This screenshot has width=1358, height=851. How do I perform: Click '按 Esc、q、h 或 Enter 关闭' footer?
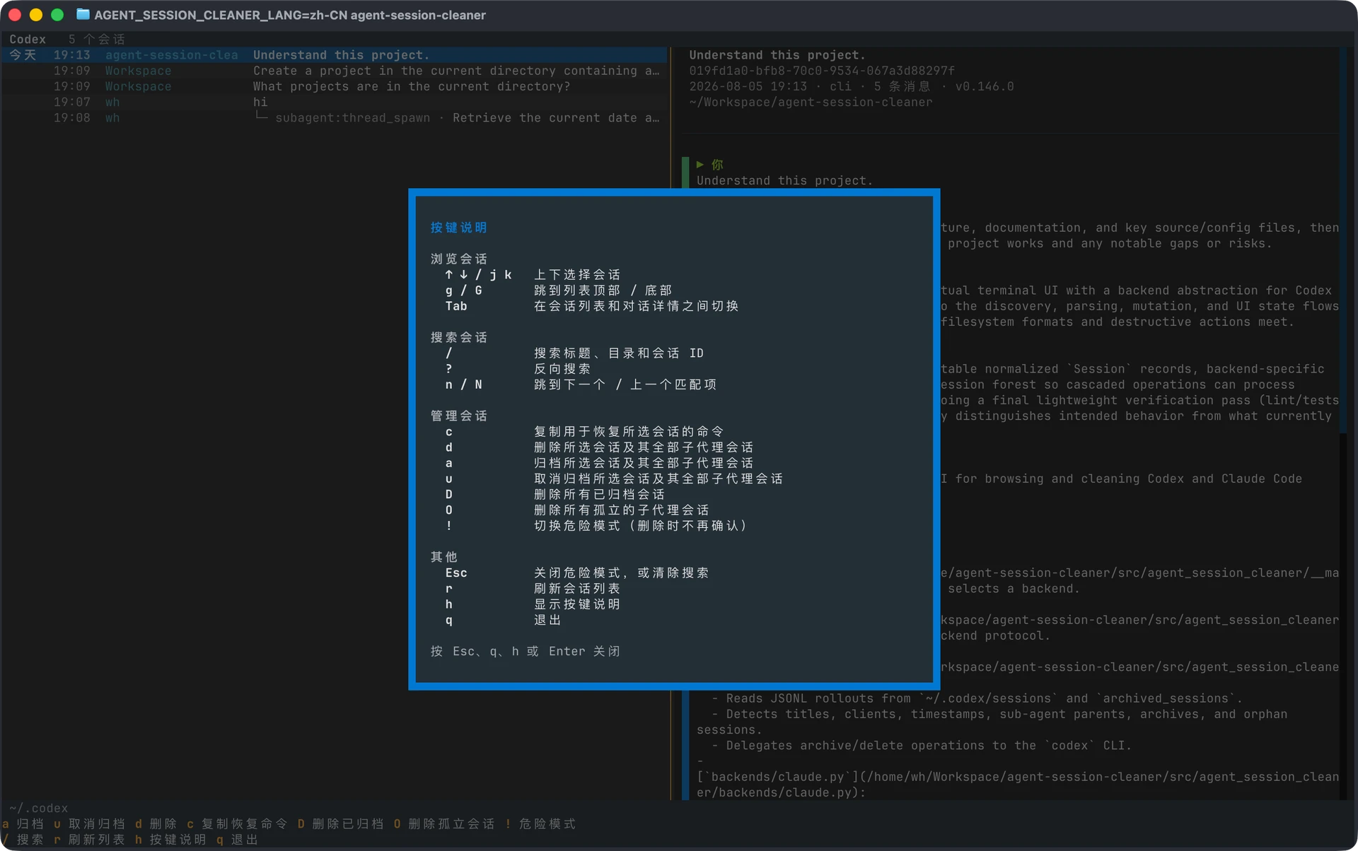pyautogui.click(x=526, y=651)
